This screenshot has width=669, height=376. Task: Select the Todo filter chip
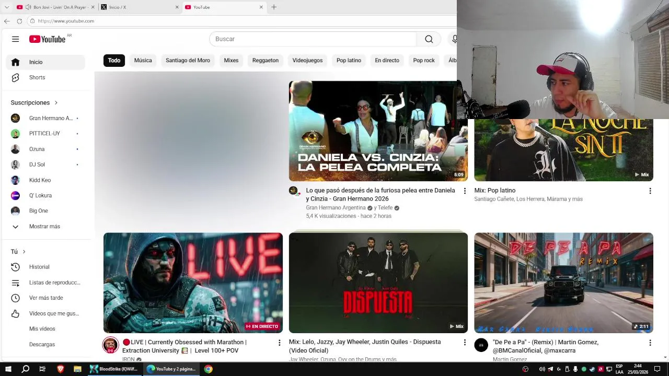tap(114, 61)
